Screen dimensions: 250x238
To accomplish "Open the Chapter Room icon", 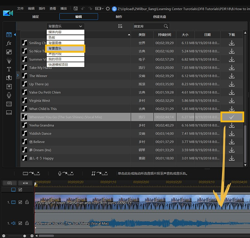I will click(9, 104).
